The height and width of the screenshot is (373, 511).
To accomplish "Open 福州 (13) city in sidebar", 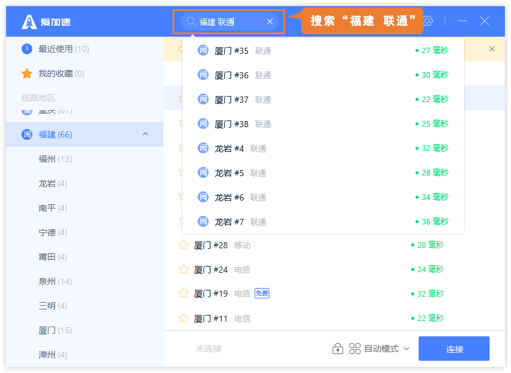I will [x=55, y=159].
